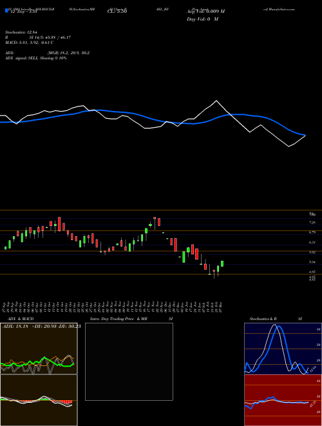Open the MACD histogram chart thumbnail

coord(39,400)
